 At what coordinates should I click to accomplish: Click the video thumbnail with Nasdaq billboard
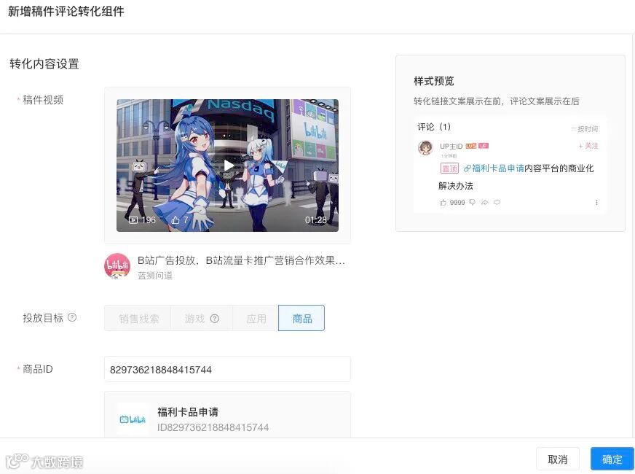(228, 166)
